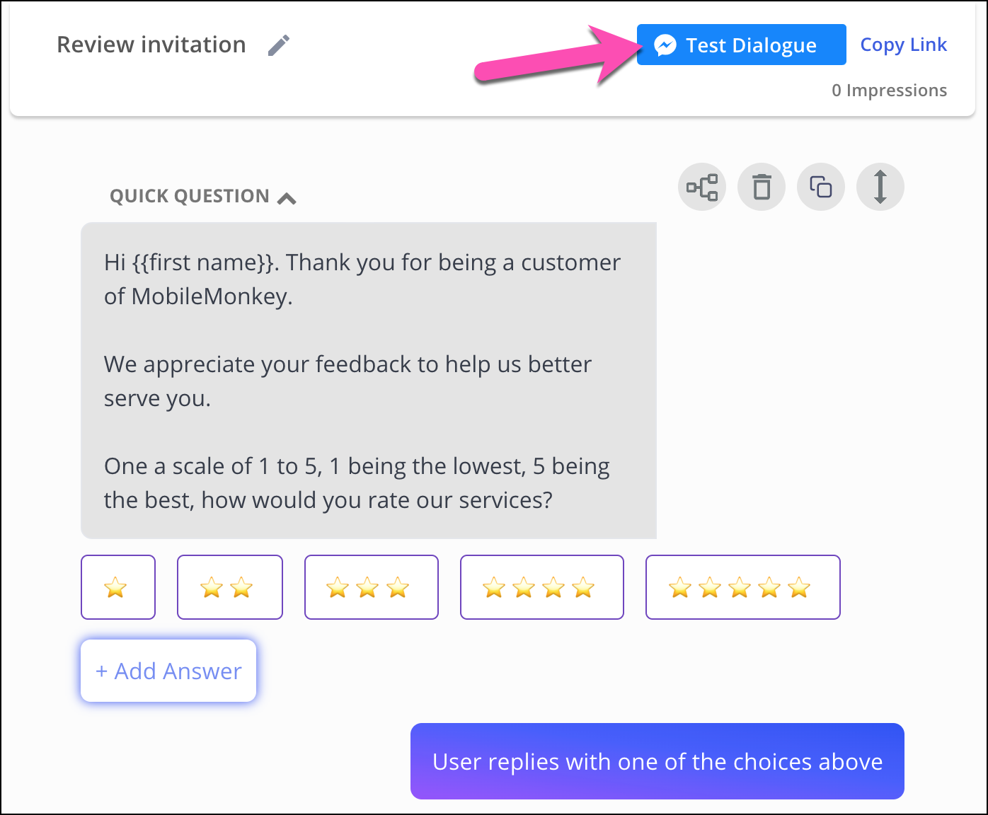The height and width of the screenshot is (815, 988).
Task: Open the flow branching icon for the widget
Action: click(x=702, y=187)
